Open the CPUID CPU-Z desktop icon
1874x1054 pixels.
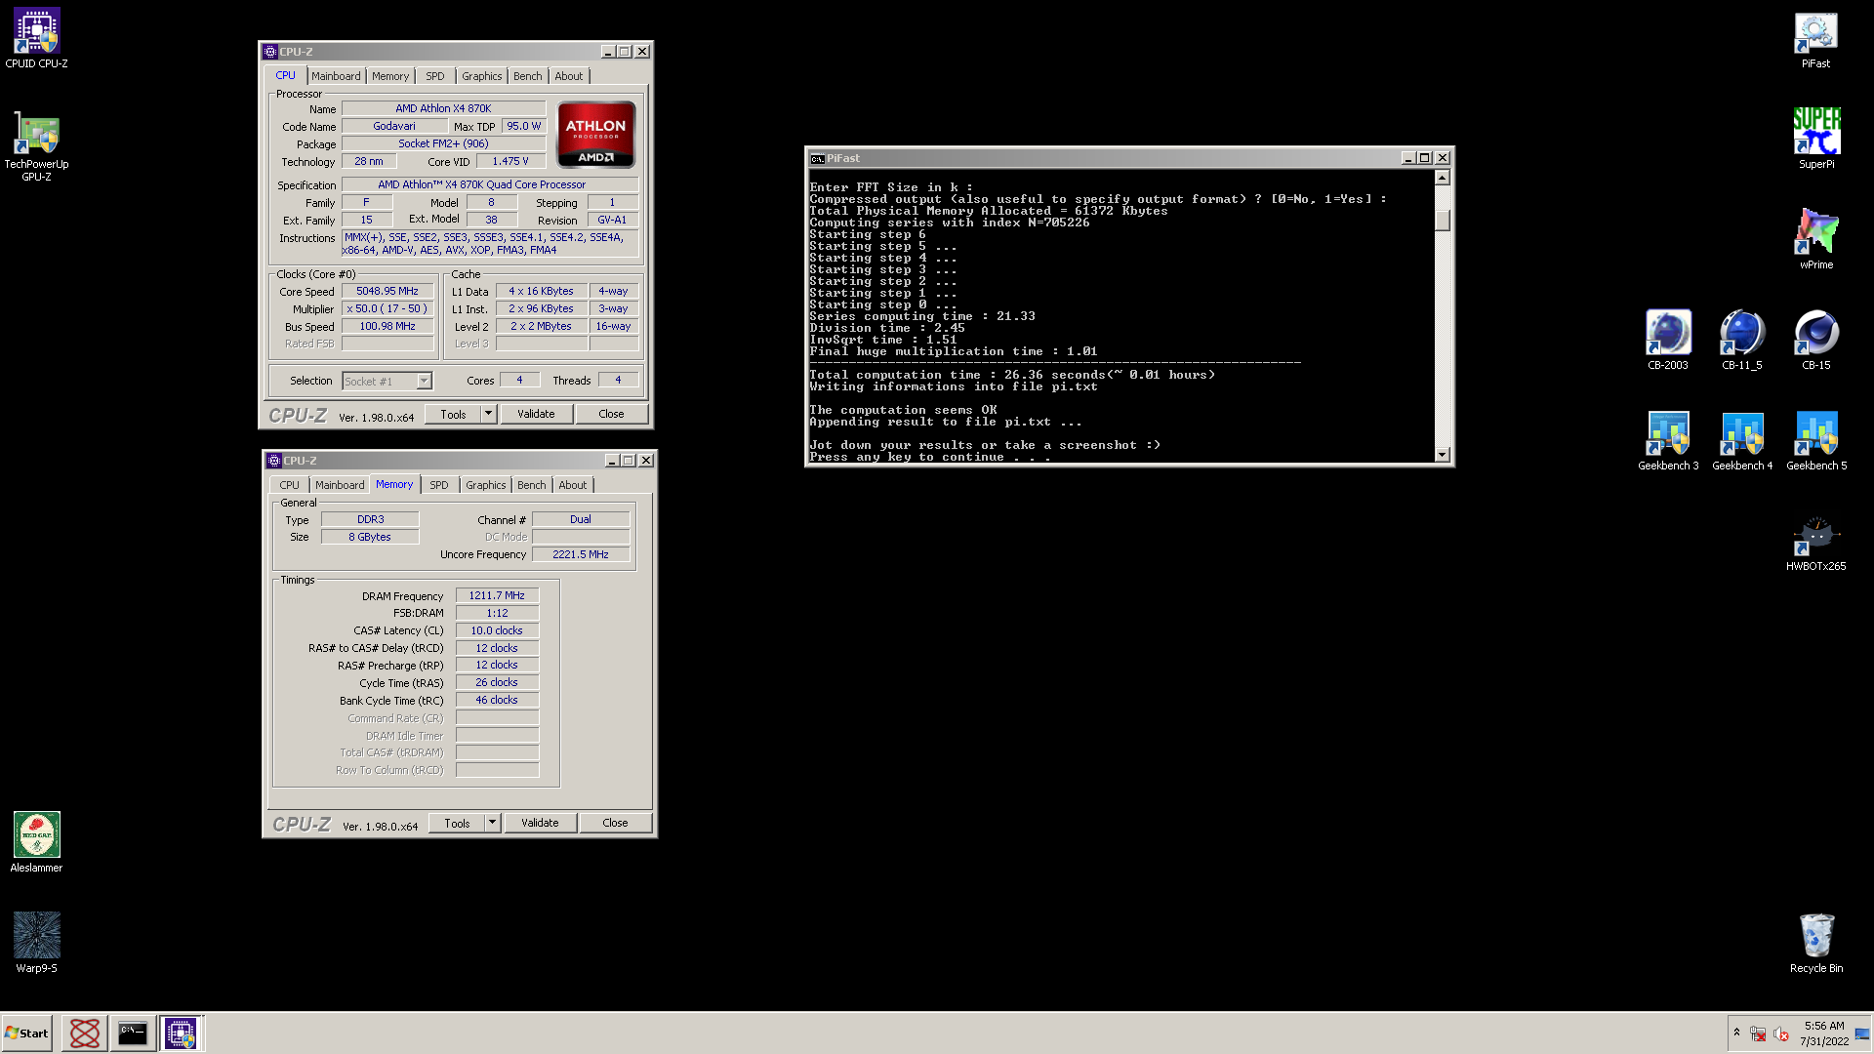[x=36, y=38]
